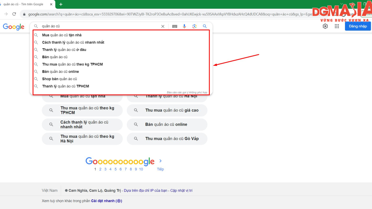The image size is (372, 209).
Task: Open the Google apps grid
Action: [337, 26]
